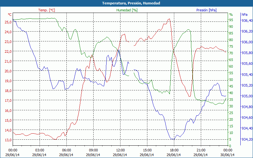Click the 20,0 temperature axis value
The width and height of the screenshot is (253, 158).
coord(8,71)
